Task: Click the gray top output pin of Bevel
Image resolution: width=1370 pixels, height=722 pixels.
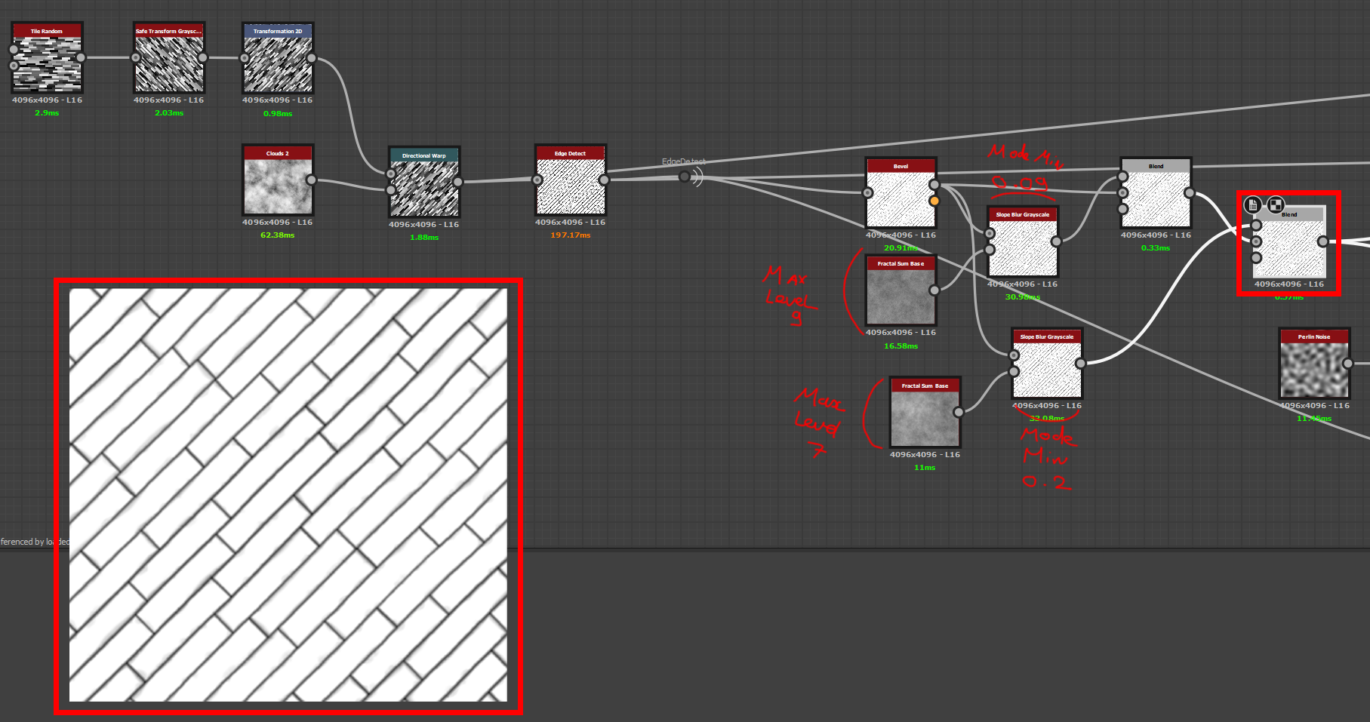Action: [934, 185]
